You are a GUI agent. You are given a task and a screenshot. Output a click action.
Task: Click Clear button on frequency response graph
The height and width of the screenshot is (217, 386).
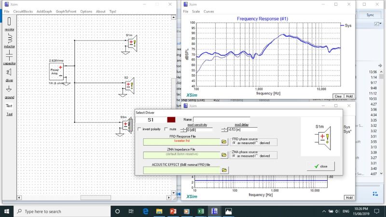[x=338, y=96]
